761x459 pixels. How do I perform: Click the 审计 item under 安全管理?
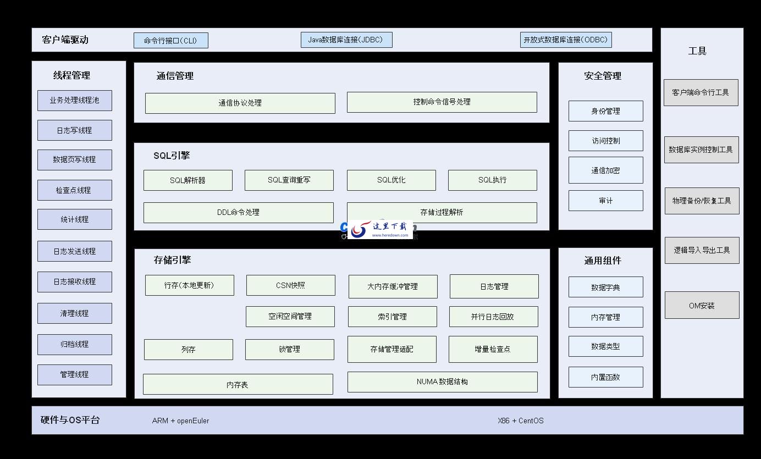[x=605, y=200]
